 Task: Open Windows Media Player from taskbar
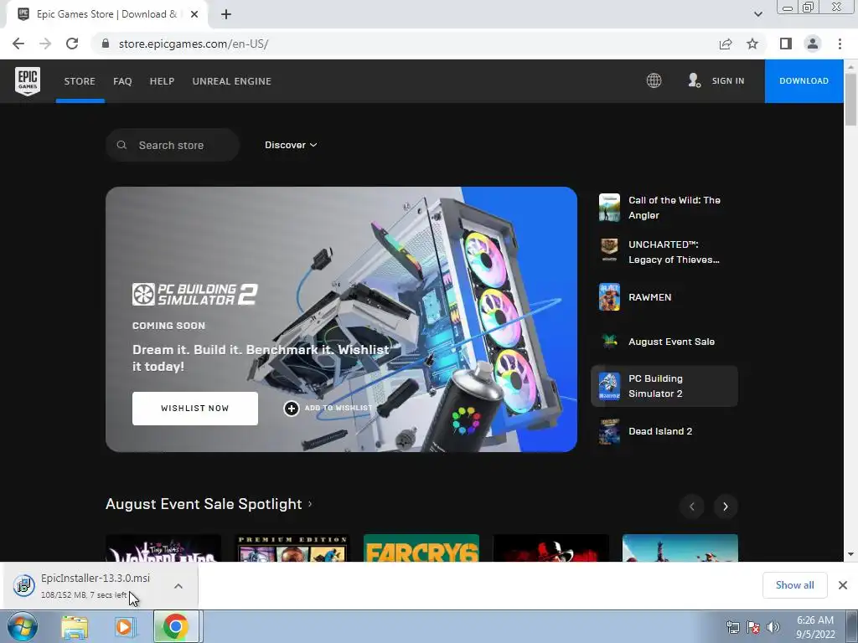click(x=124, y=627)
